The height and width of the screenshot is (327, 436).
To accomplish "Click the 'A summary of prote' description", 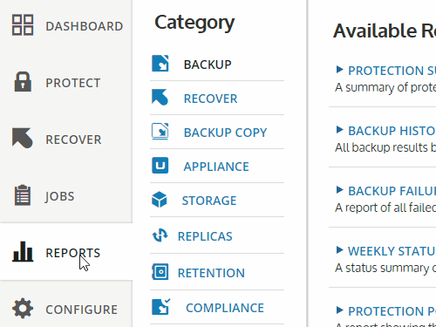I will click(385, 87).
